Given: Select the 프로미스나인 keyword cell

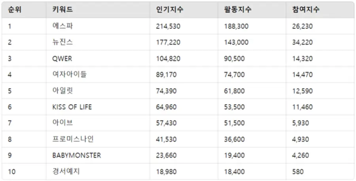Looking at the screenshot, I should pos(73,139).
